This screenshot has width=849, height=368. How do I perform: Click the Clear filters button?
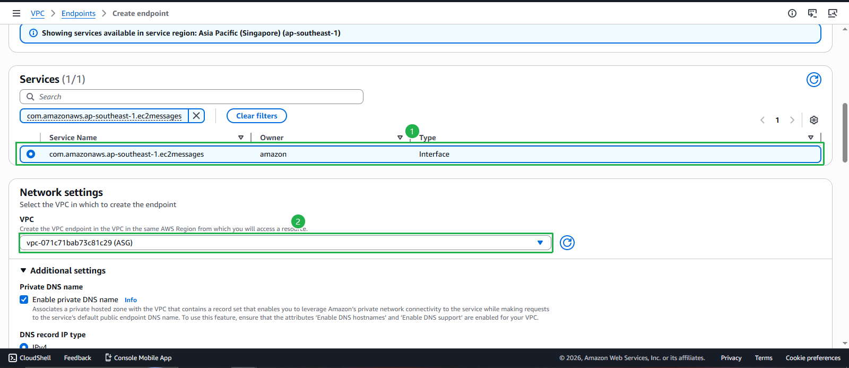pos(257,116)
